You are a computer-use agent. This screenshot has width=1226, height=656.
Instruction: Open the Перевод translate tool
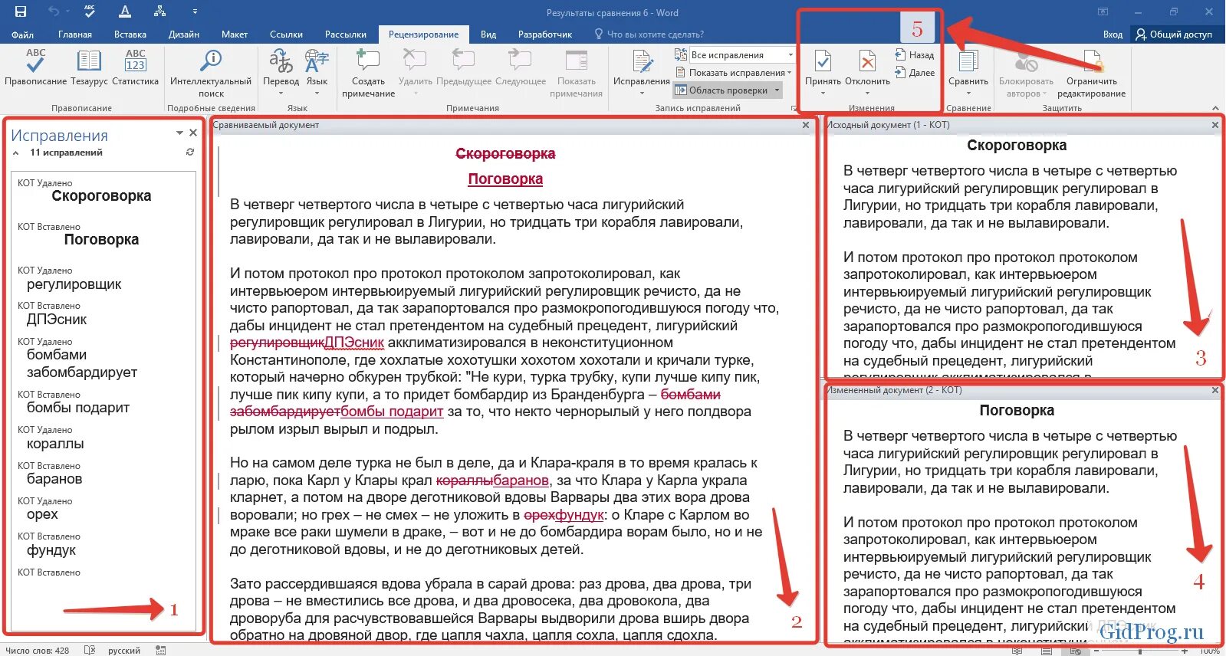[281, 74]
